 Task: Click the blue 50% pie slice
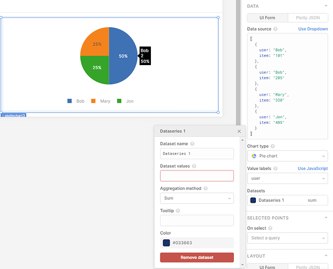click(123, 56)
